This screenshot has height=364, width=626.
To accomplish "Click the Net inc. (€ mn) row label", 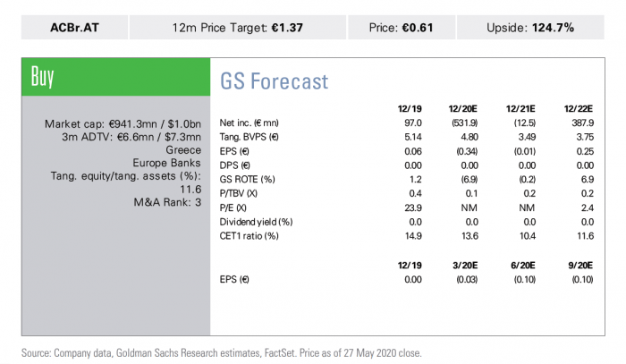I will 250,123.
